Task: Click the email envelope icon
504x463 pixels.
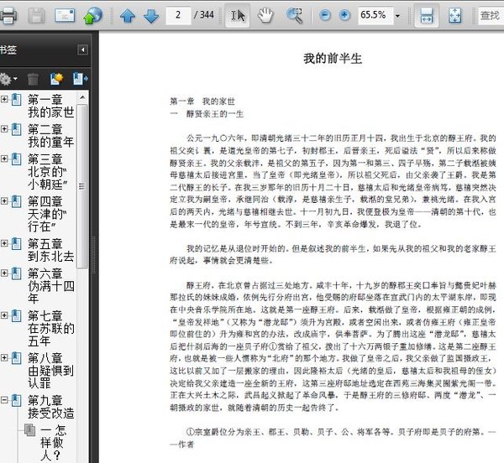Action: click(x=65, y=15)
